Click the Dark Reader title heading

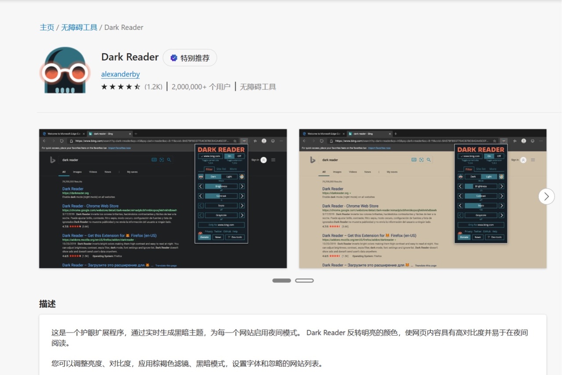[130, 57]
